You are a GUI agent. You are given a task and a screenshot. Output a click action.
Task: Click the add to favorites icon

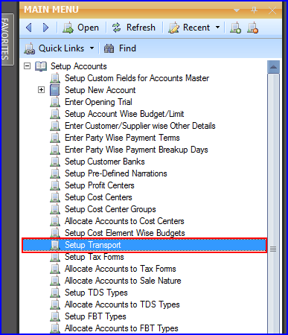[235, 28]
